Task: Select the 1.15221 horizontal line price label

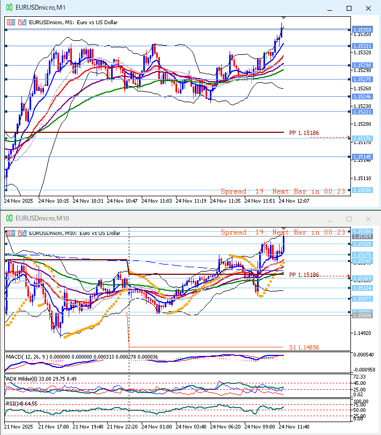Action: pos(362,112)
